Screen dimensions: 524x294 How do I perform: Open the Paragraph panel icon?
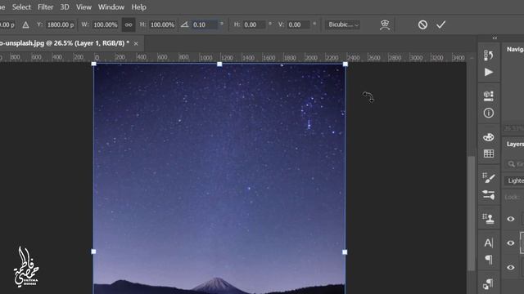(489, 260)
